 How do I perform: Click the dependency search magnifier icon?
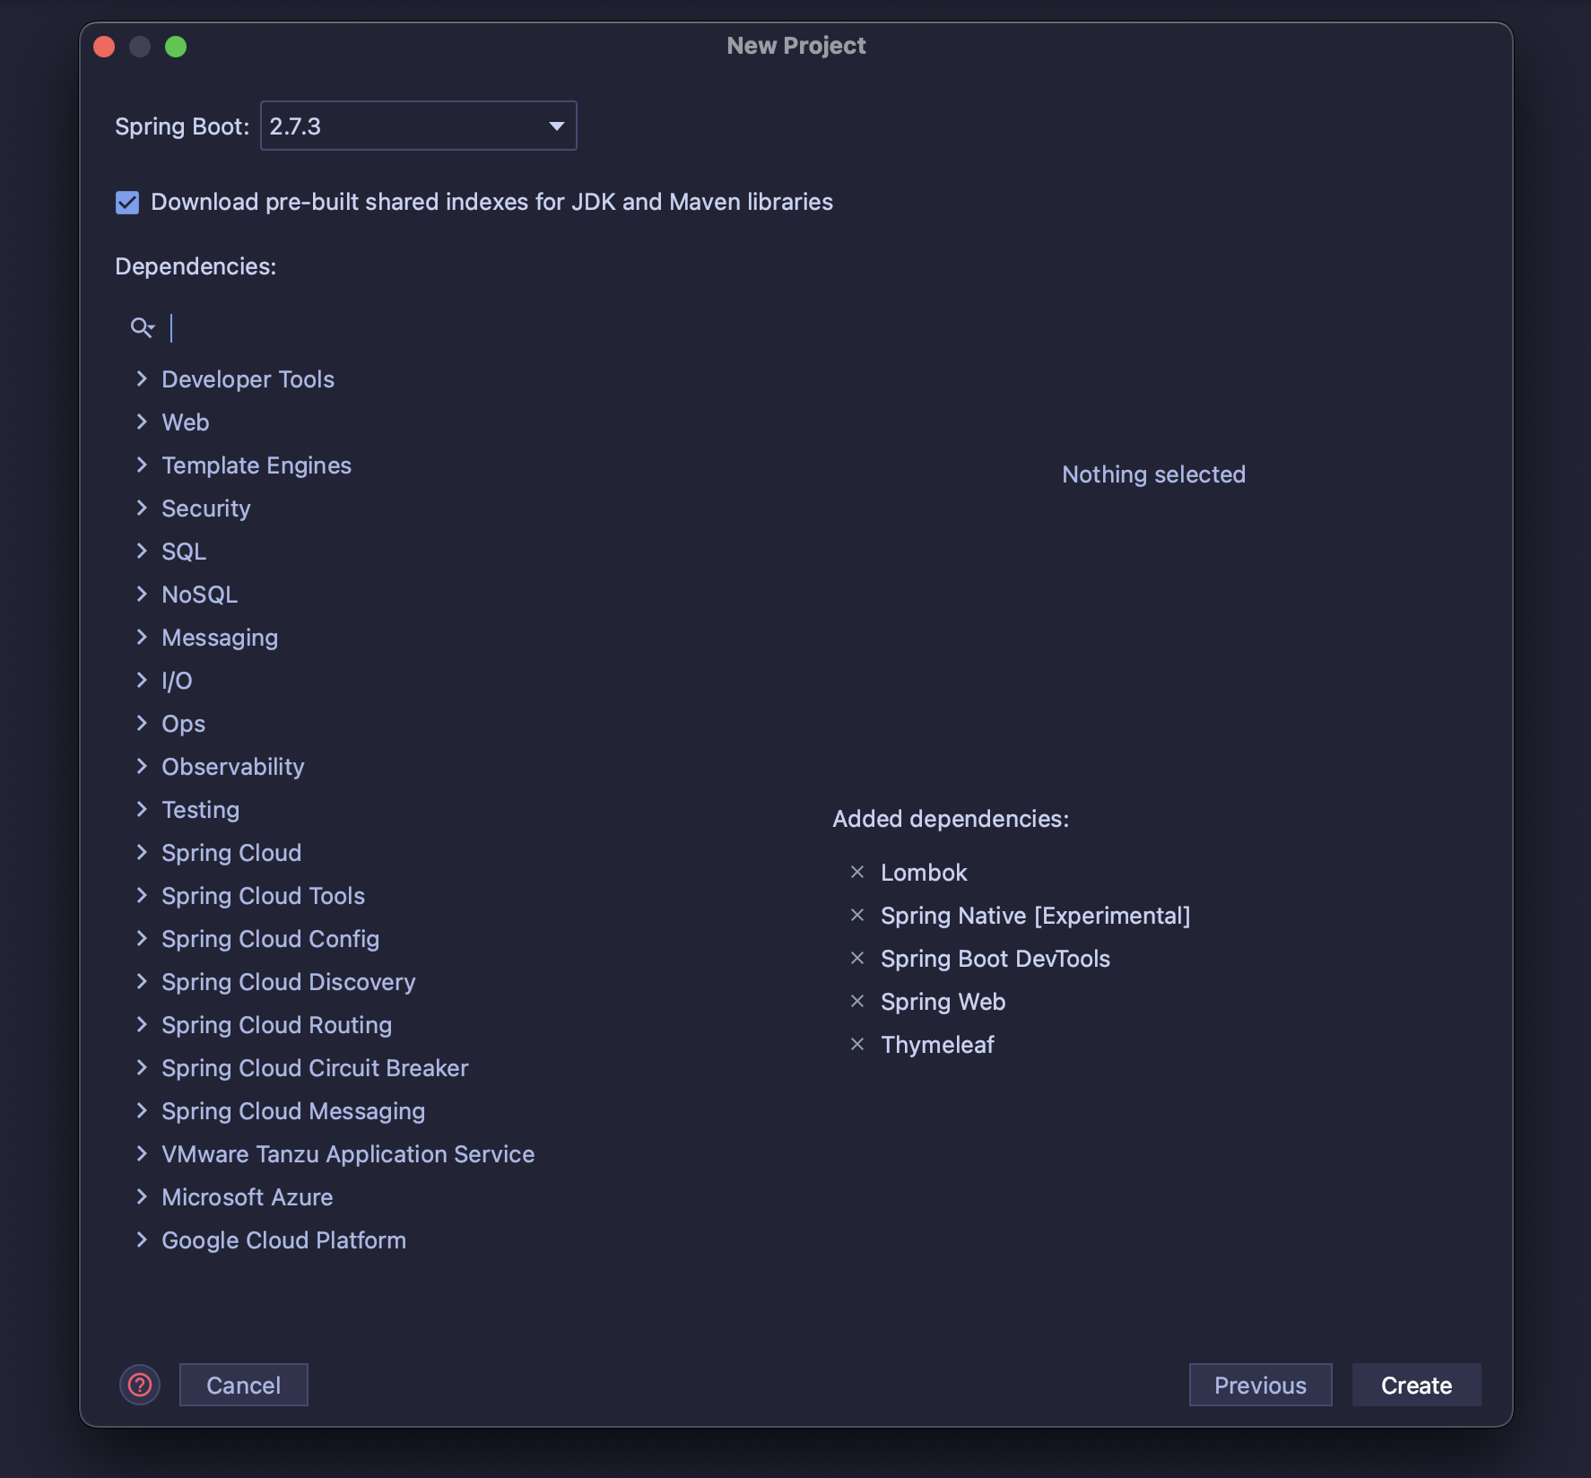click(142, 327)
